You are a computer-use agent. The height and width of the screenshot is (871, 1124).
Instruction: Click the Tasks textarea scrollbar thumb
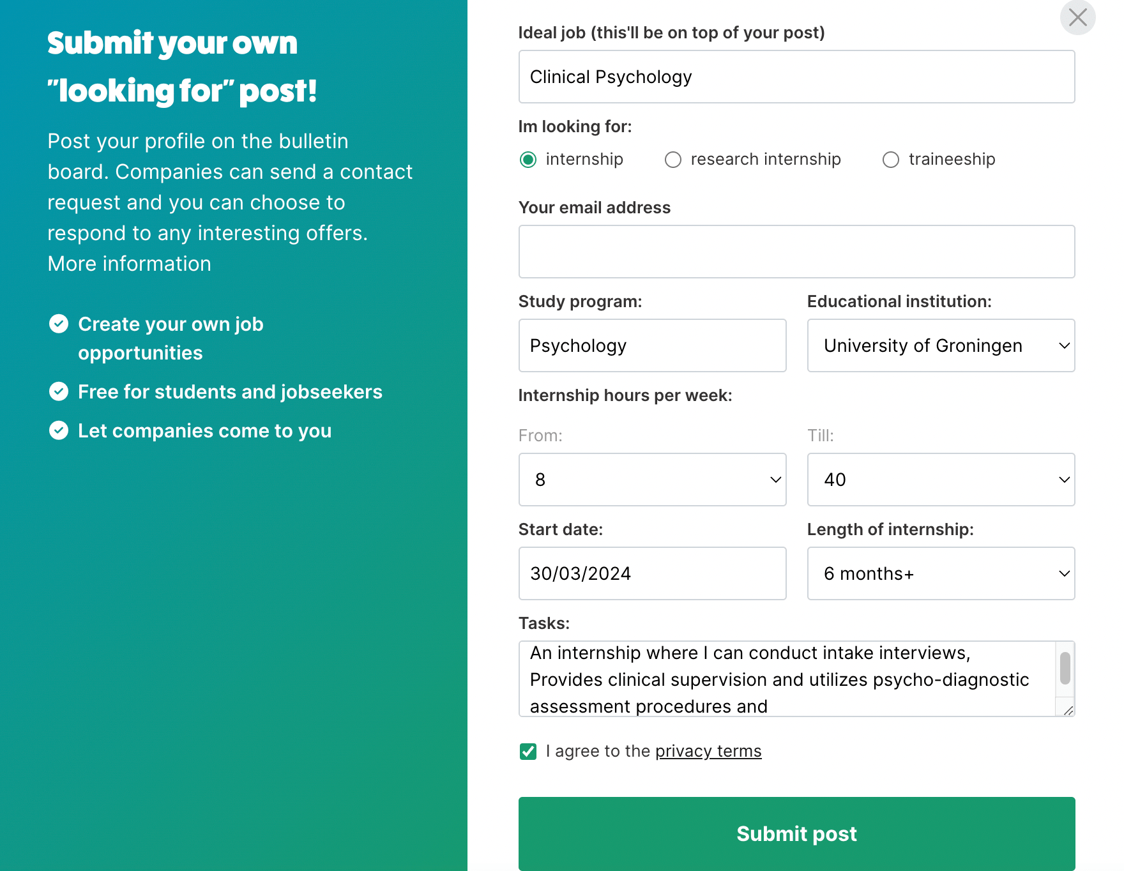pyautogui.click(x=1065, y=668)
